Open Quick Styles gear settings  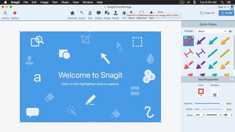230,31
